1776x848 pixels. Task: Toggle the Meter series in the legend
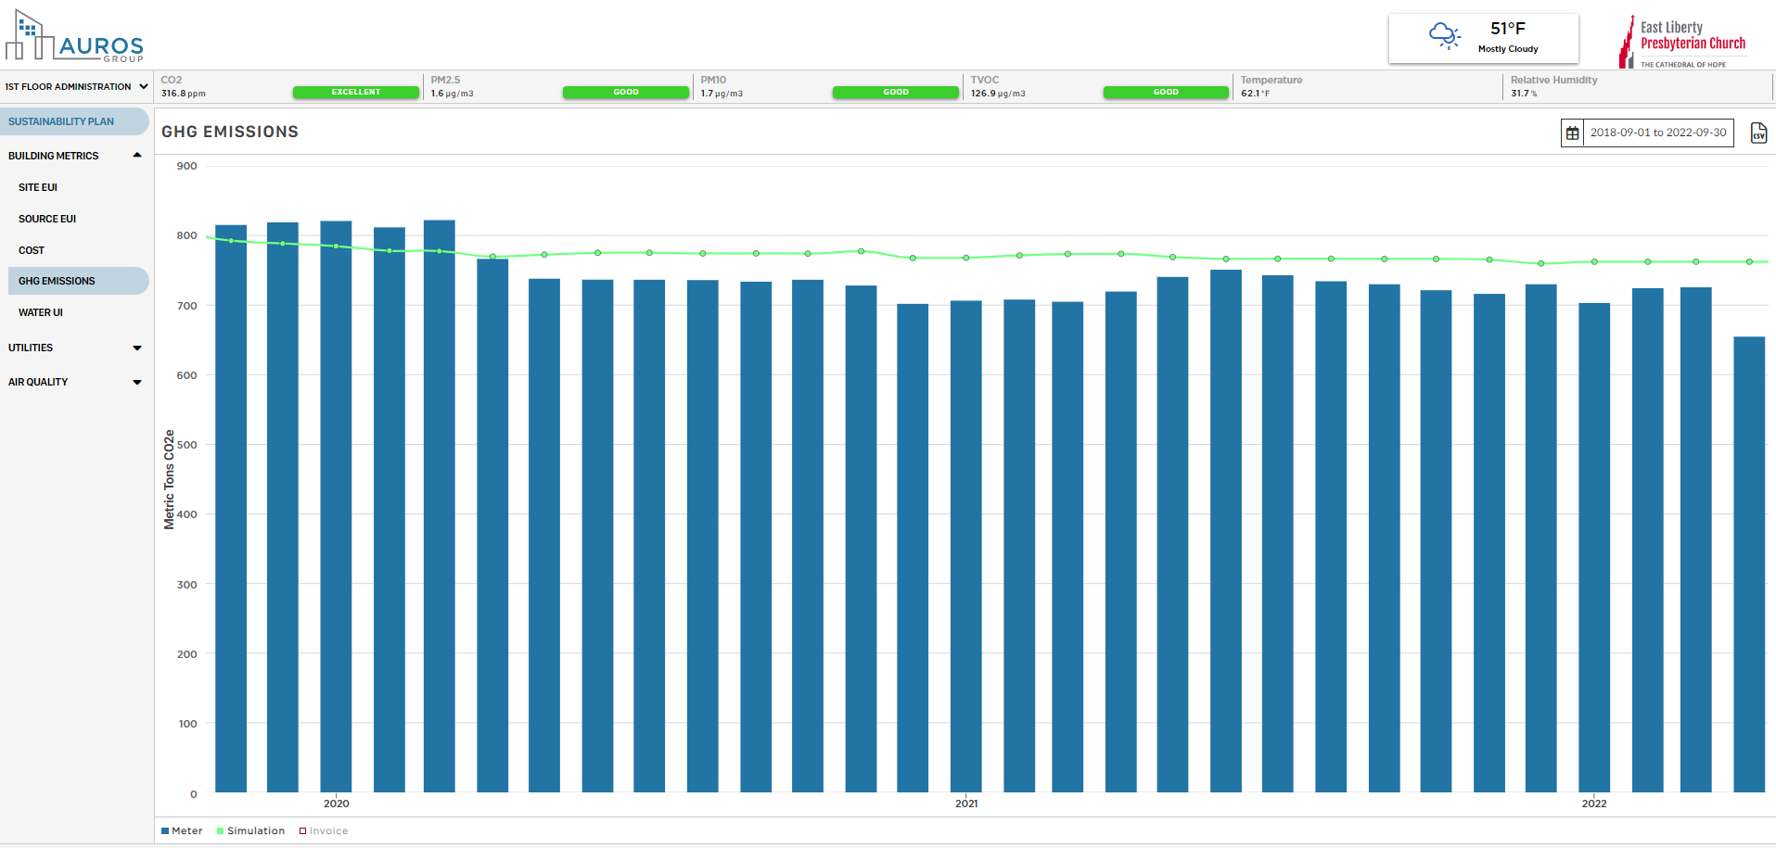(182, 831)
